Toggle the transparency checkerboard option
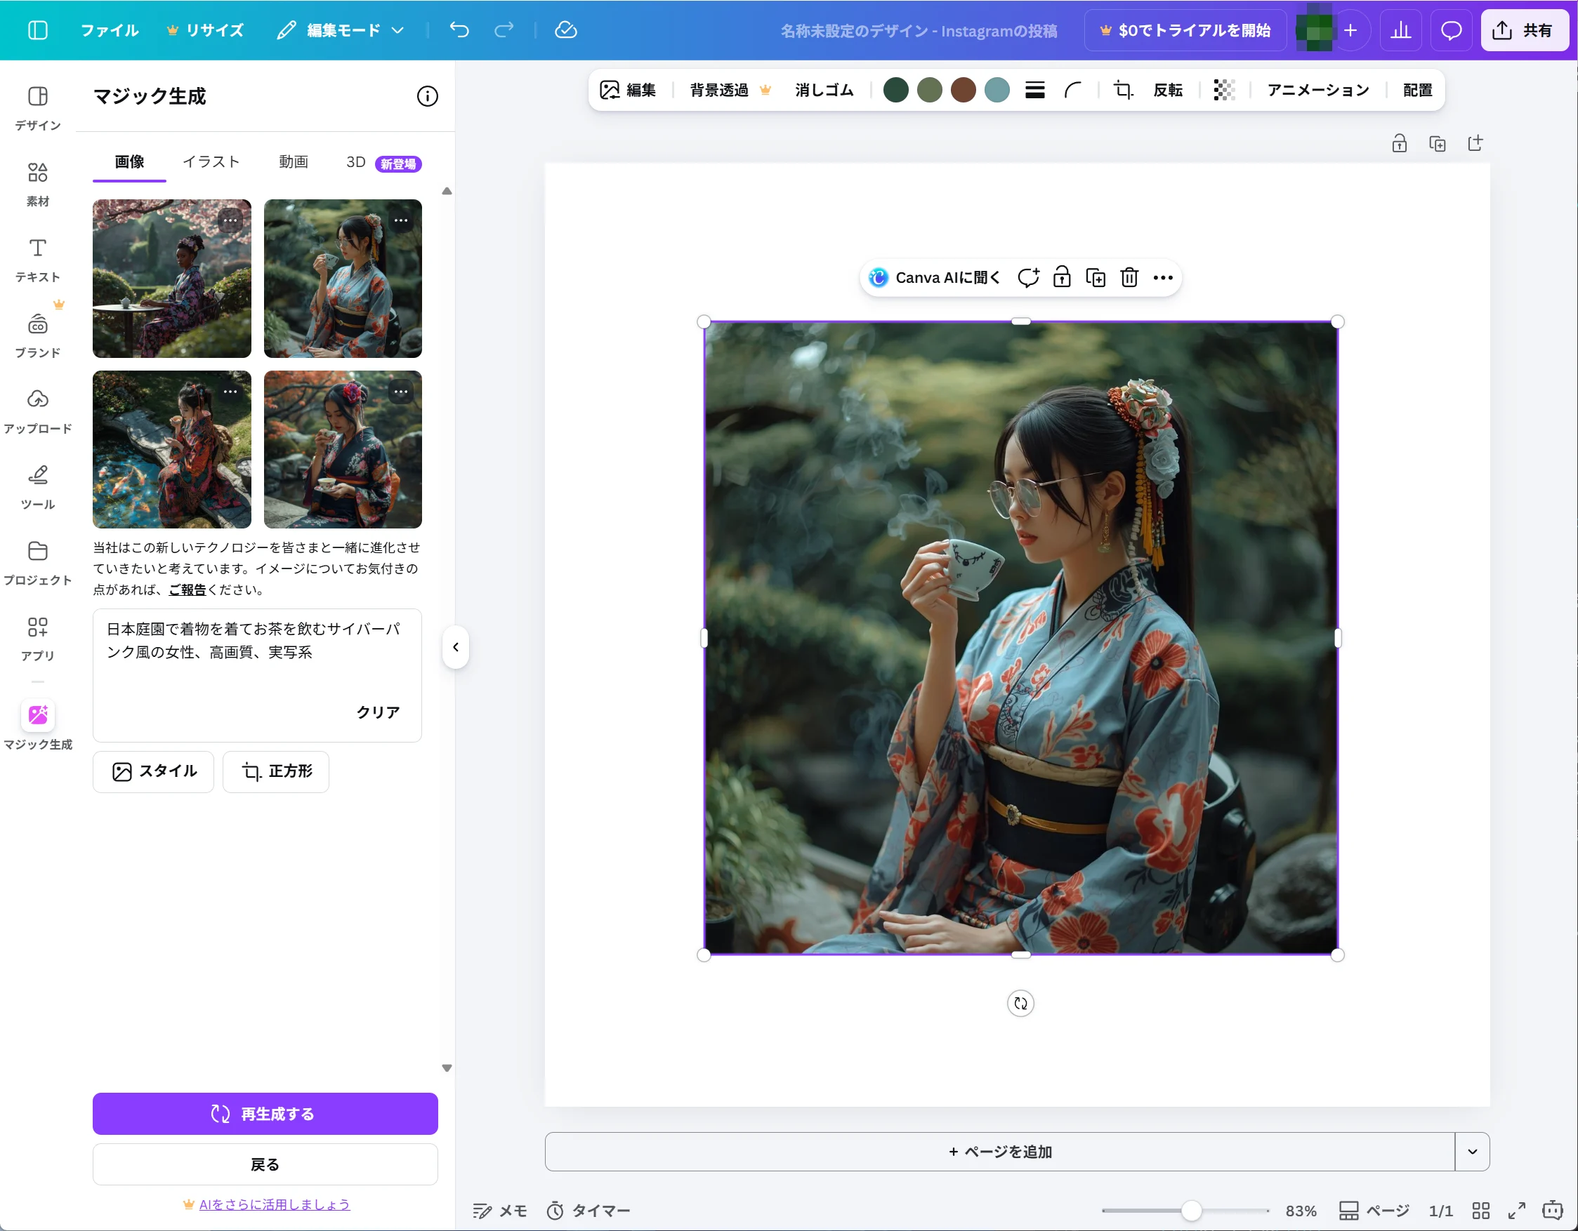This screenshot has height=1231, width=1578. 1223,90
